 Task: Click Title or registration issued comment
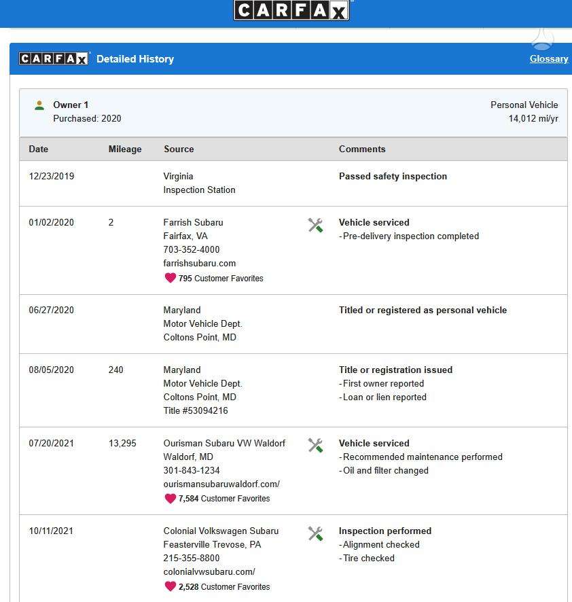[395, 370]
